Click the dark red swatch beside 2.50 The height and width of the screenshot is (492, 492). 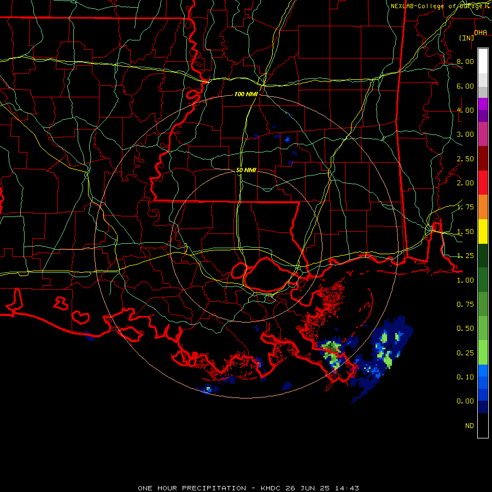tap(483, 159)
